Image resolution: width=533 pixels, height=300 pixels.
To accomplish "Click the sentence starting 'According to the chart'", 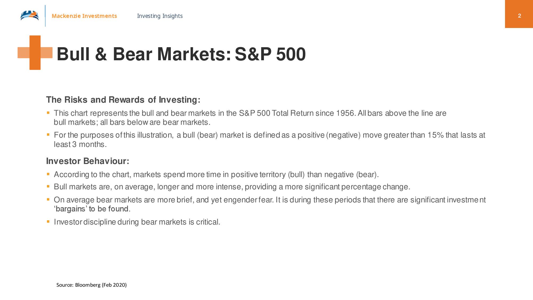I will coord(216,174).
